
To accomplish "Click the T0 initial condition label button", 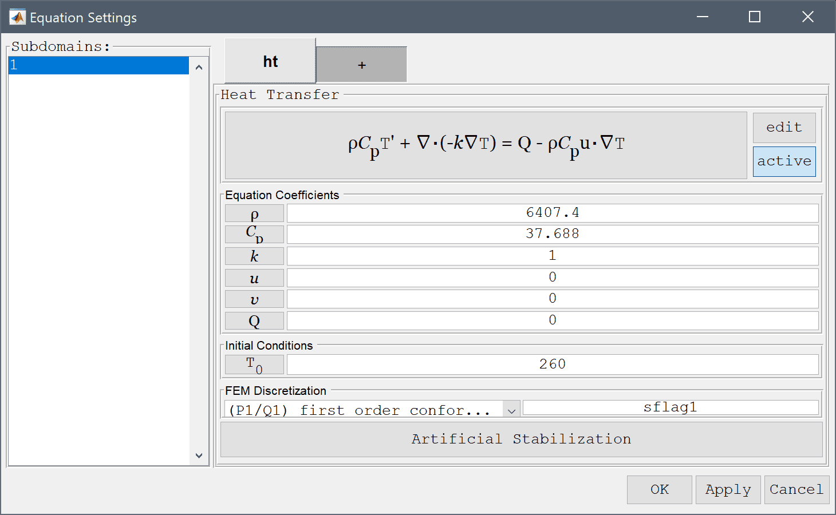I will [254, 365].
